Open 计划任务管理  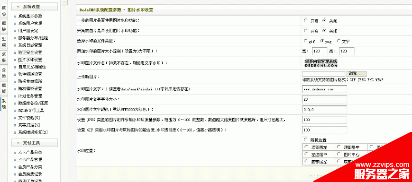click(x=30, y=96)
